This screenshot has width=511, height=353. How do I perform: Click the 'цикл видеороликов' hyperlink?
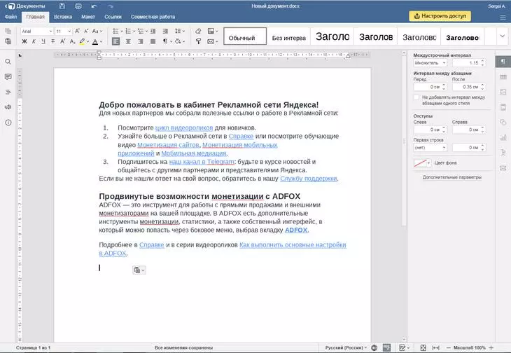184,127
